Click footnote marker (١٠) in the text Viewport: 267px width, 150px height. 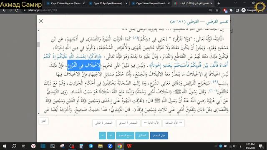(213, 91)
